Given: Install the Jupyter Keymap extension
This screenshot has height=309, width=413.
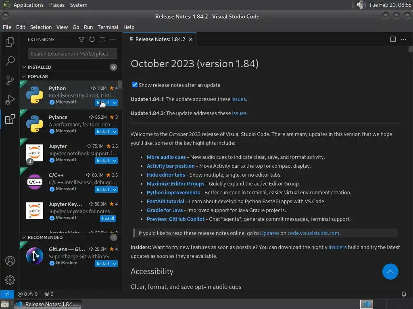Looking at the screenshot, I should [x=108, y=218].
